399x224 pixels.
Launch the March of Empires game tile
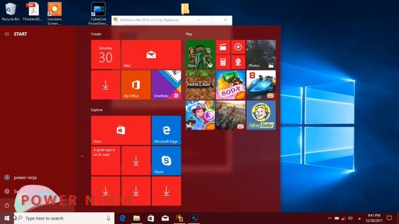pyautogui.click(x=231, y=115)
